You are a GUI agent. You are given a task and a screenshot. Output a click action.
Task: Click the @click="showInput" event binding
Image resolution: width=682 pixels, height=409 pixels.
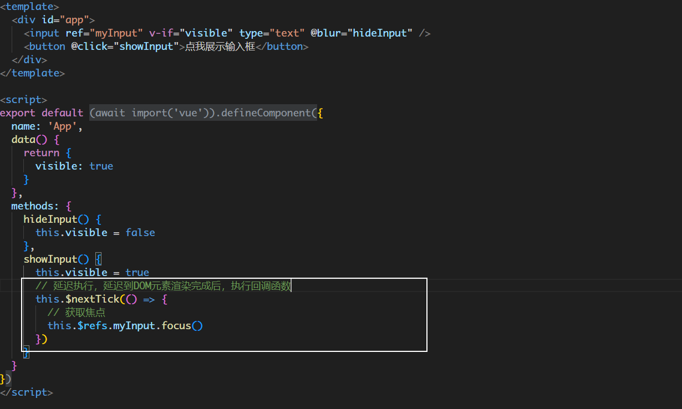(x=124, y=47)
